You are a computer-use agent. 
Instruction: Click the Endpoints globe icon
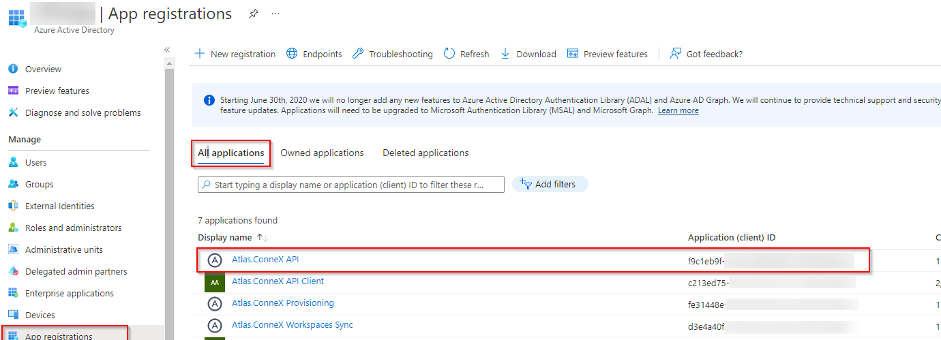point(292,53)
